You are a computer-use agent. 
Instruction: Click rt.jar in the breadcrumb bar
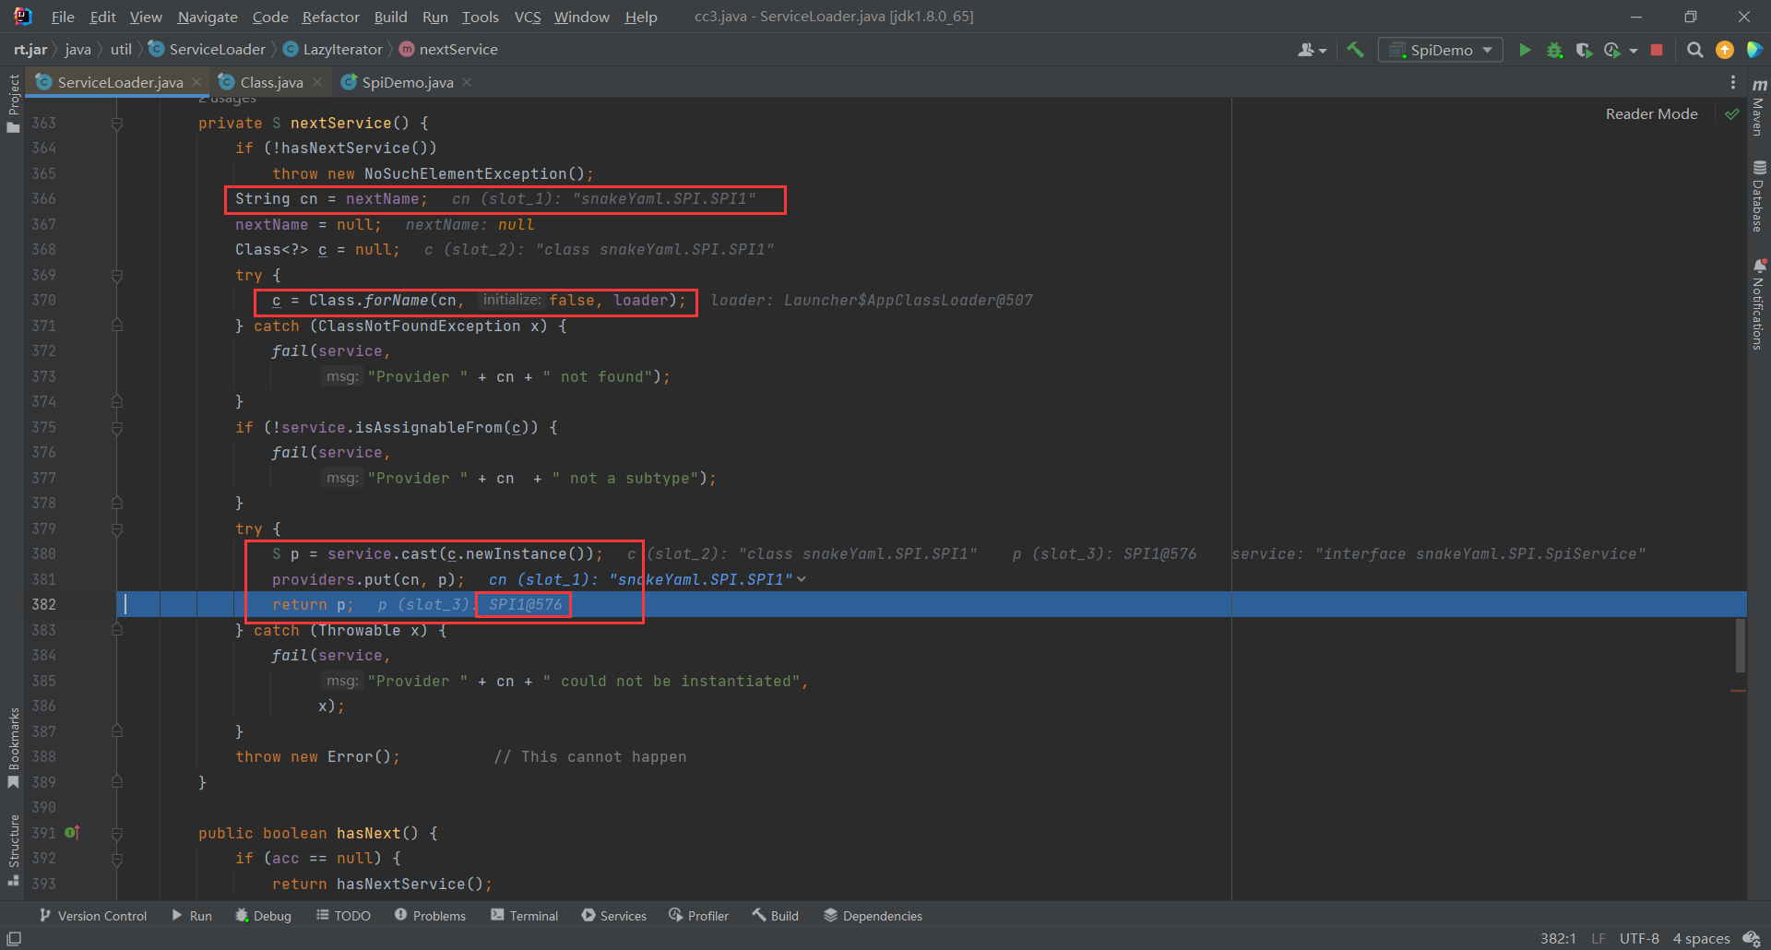pos(30,50)
